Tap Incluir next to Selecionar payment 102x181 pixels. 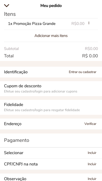92,153
